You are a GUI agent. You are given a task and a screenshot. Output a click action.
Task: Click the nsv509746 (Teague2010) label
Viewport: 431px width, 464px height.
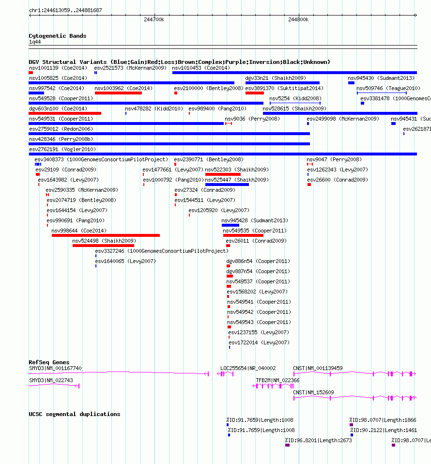(x=388, y=88)
